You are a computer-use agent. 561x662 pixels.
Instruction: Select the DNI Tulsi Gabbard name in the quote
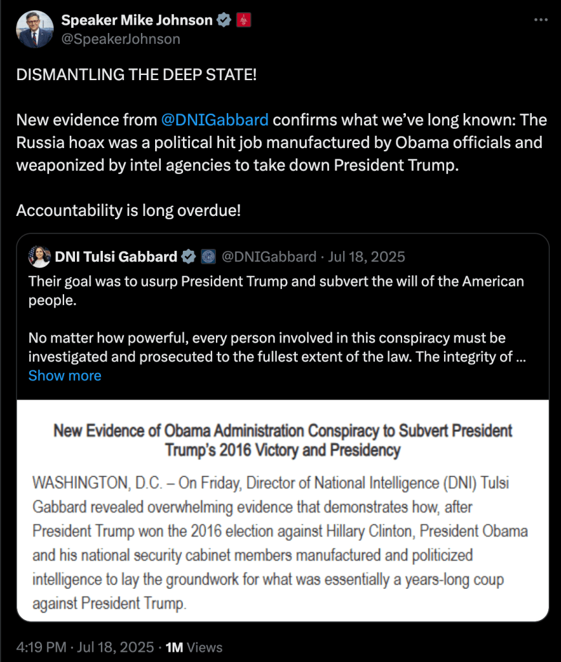coord(116,257)
